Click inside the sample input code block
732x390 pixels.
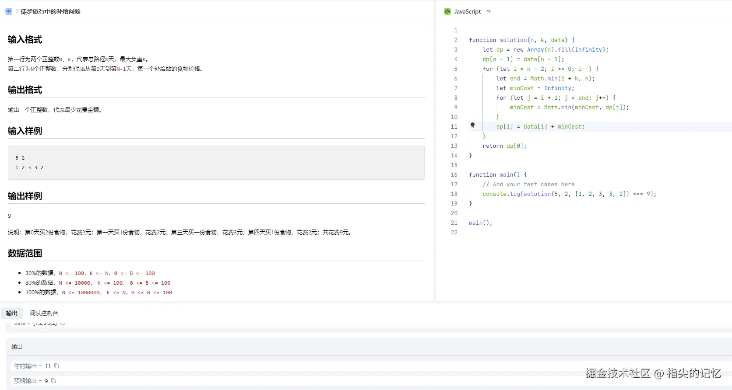pyautogui.click(x=216, y=163)
